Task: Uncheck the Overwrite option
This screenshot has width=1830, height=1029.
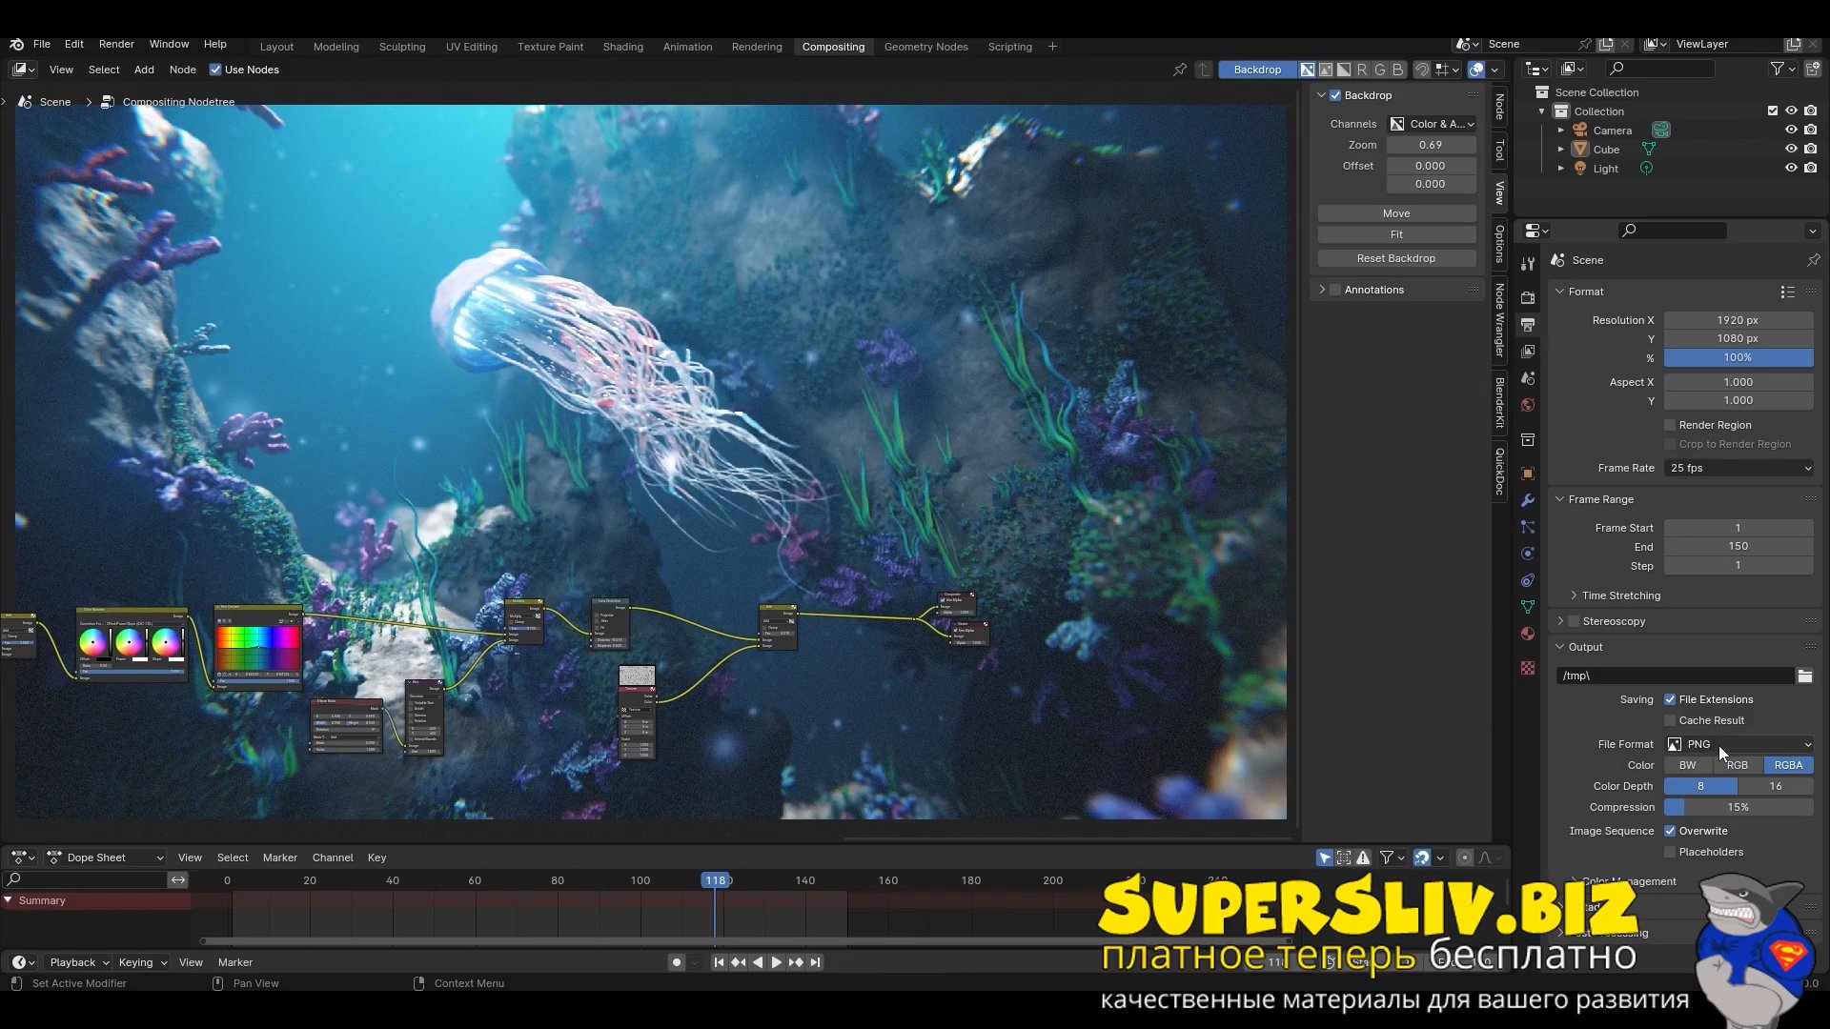Action: (1670, 831)
